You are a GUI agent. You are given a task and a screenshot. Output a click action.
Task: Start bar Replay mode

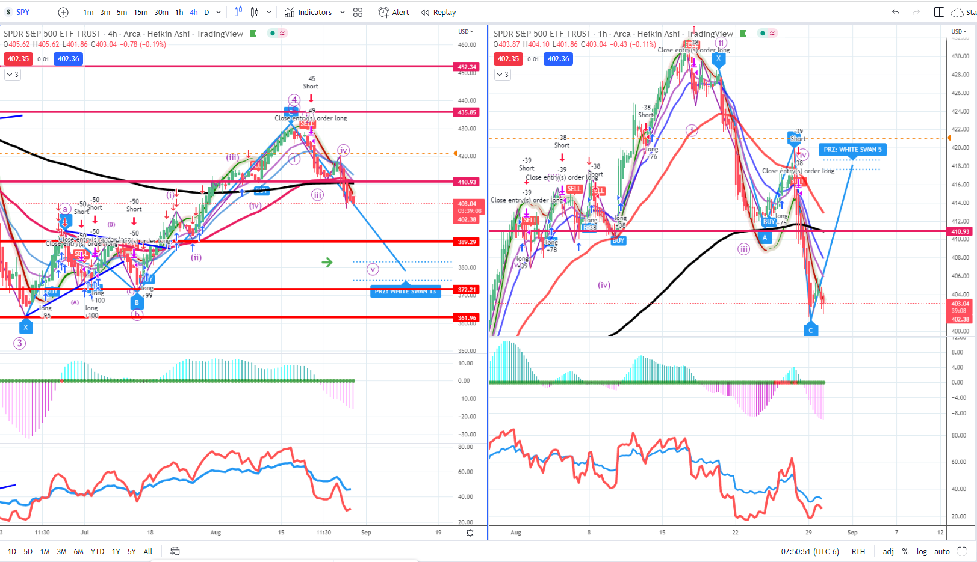pos(439,12)
